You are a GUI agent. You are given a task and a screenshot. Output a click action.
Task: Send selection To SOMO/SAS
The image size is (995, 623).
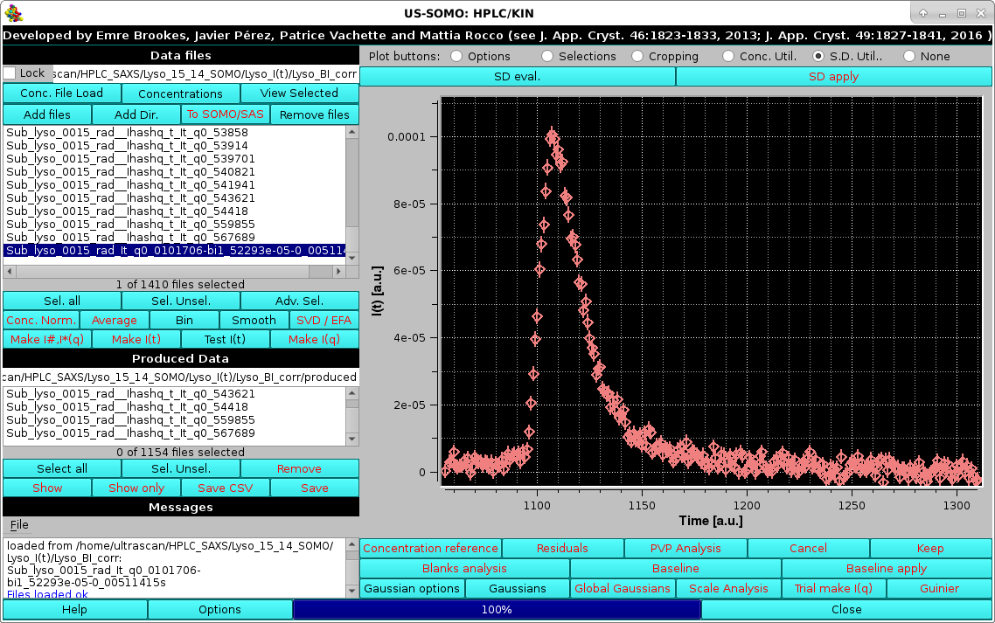tap(225, 114)
